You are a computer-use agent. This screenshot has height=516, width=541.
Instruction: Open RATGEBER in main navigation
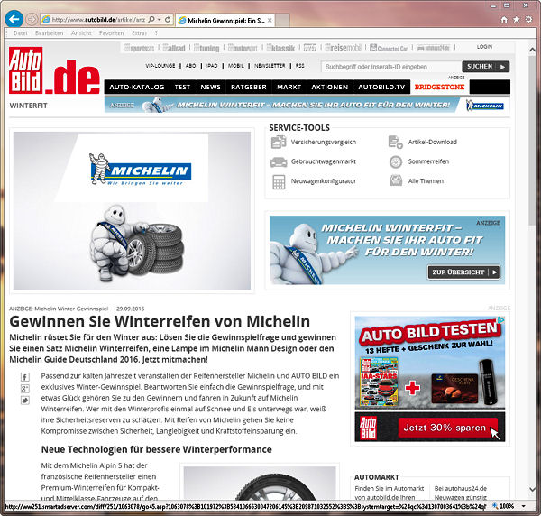point(249,87)
